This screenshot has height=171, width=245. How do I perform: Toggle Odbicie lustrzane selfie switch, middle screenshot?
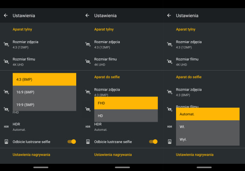point(153,142)
